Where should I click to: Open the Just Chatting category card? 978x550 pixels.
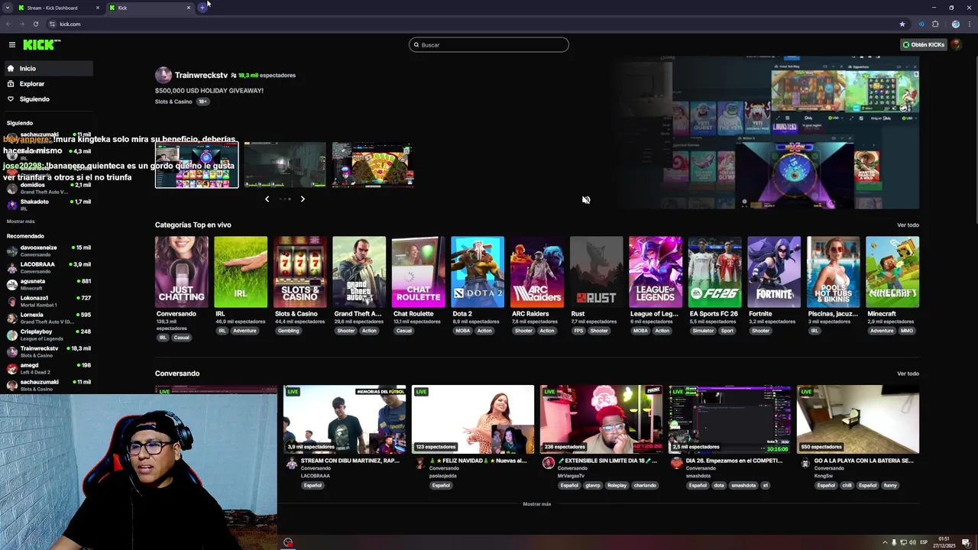182,272
